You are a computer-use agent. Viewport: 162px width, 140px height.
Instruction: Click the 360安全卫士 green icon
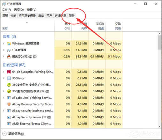click(x=9, y=85)
